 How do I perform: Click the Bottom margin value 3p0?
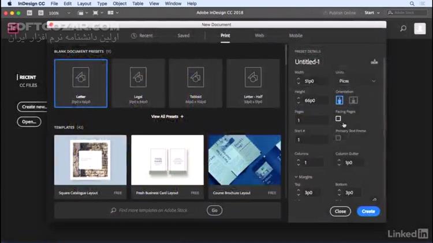tap(352, 192)
